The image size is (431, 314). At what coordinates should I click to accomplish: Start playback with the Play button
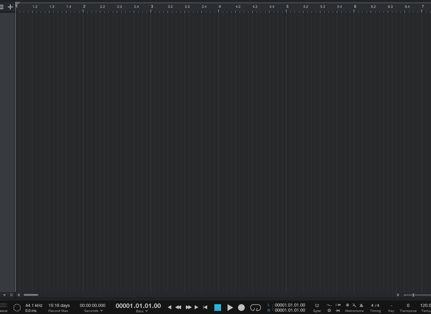(x=230, y=308)
